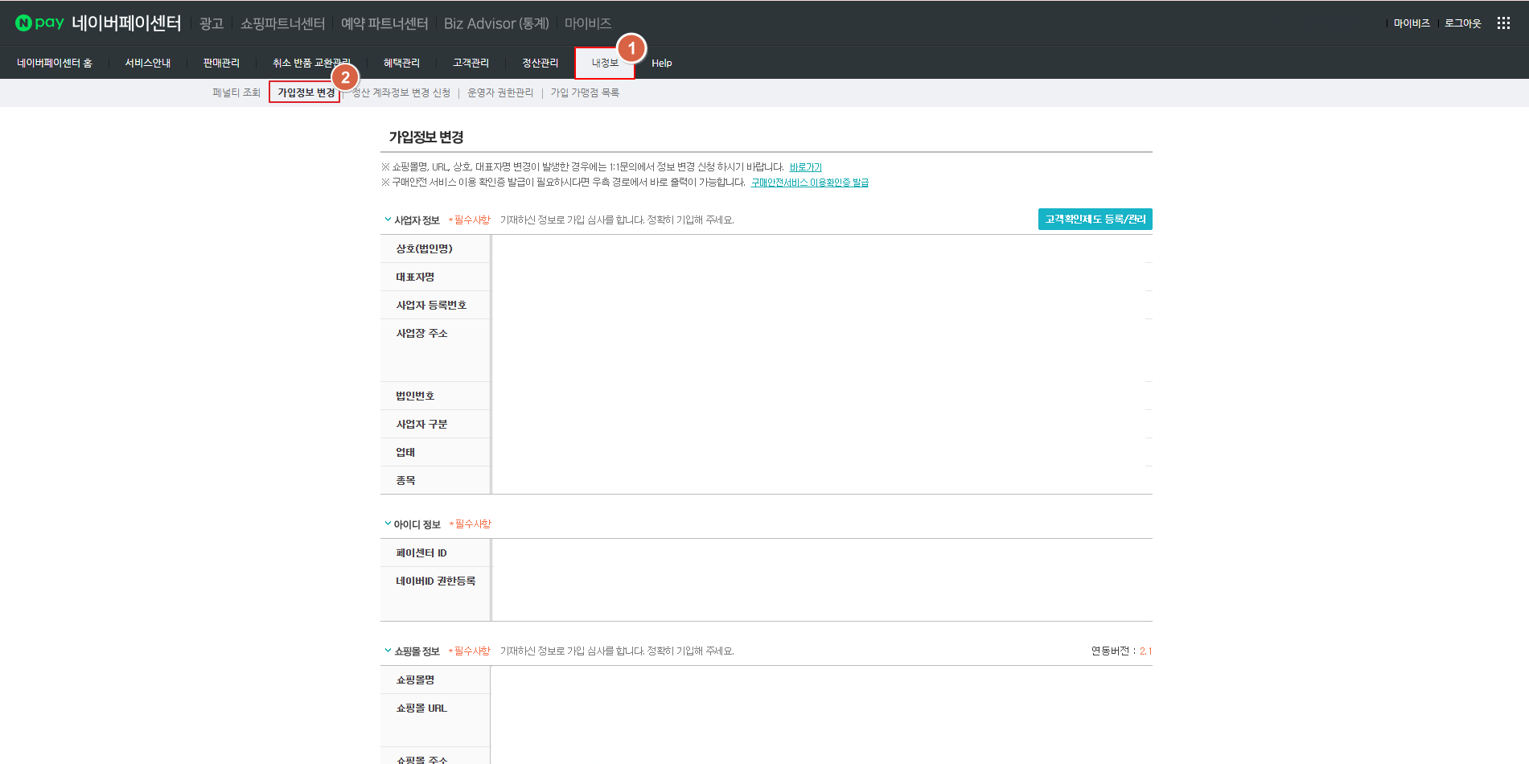This screenshot has width=1529, height=764.
Task: Click the Naver Pay logo icon
Action: point(39,23)
